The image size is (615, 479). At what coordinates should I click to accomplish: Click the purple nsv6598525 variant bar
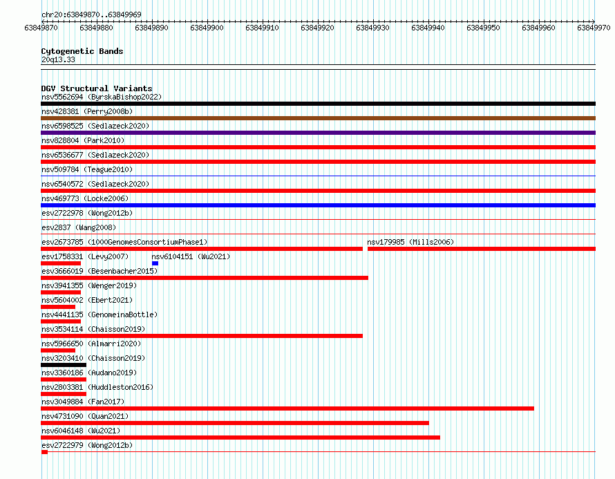[x=318, y=133]
